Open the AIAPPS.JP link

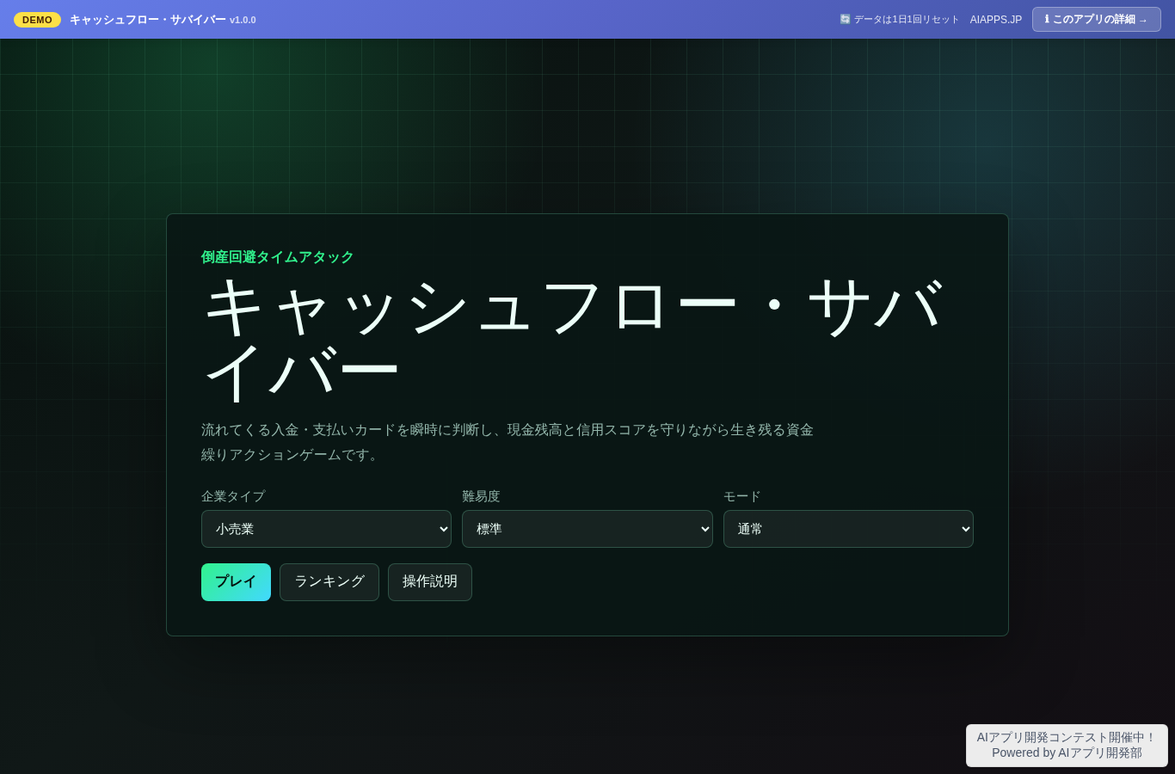tap(996, 20)
